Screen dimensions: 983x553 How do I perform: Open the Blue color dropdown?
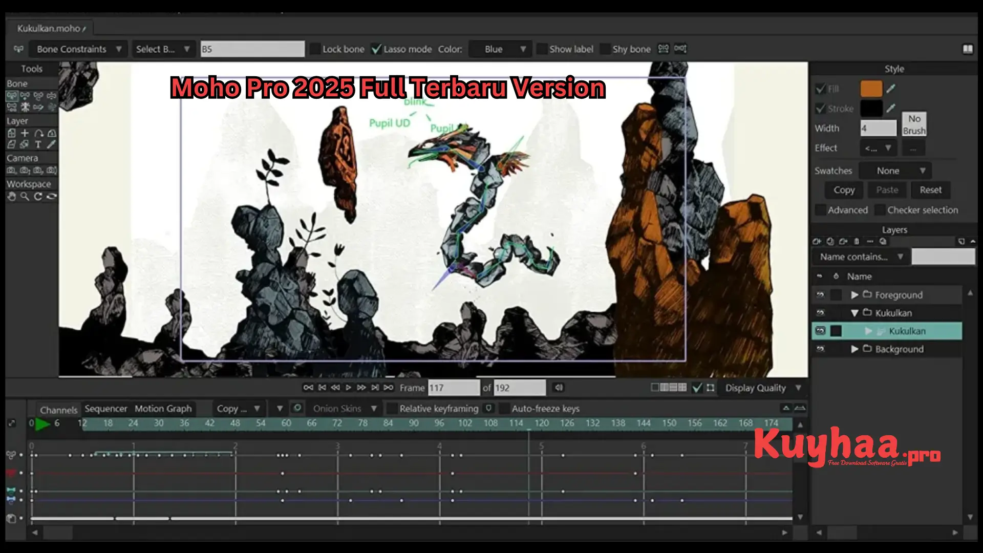pos(501,49)
